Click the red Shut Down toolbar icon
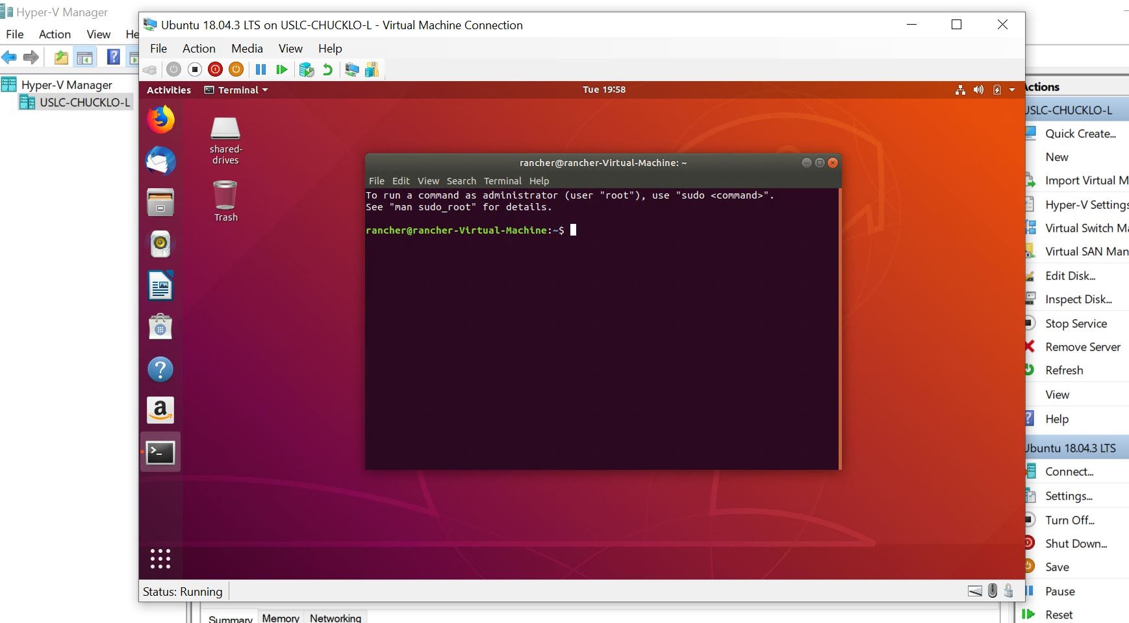Screen dimensions: 1129x623 coord(215,69)
